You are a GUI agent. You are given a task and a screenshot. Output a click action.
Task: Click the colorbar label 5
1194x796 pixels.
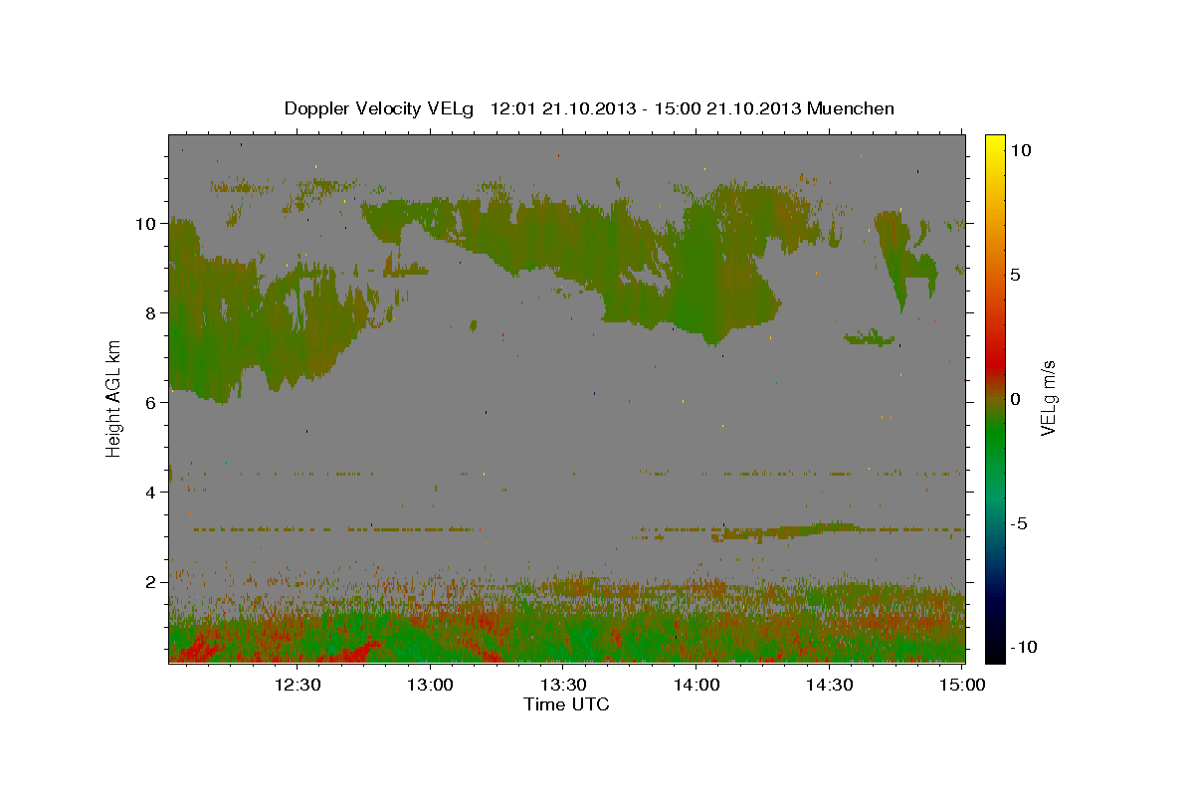click(x=1015, y=275)
